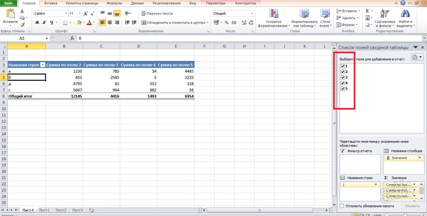Apply thousands separator 000 format
The width and height of the screenshot is (427, 216).
(234, 22)
